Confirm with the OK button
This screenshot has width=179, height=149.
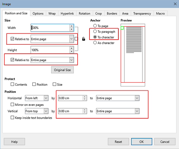(142, 142)
